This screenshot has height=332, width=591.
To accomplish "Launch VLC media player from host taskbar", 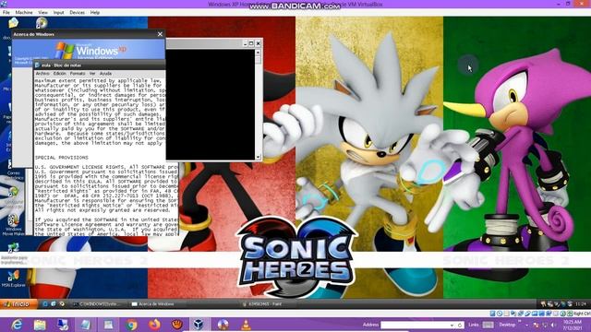I will click(x=246, y=325).
